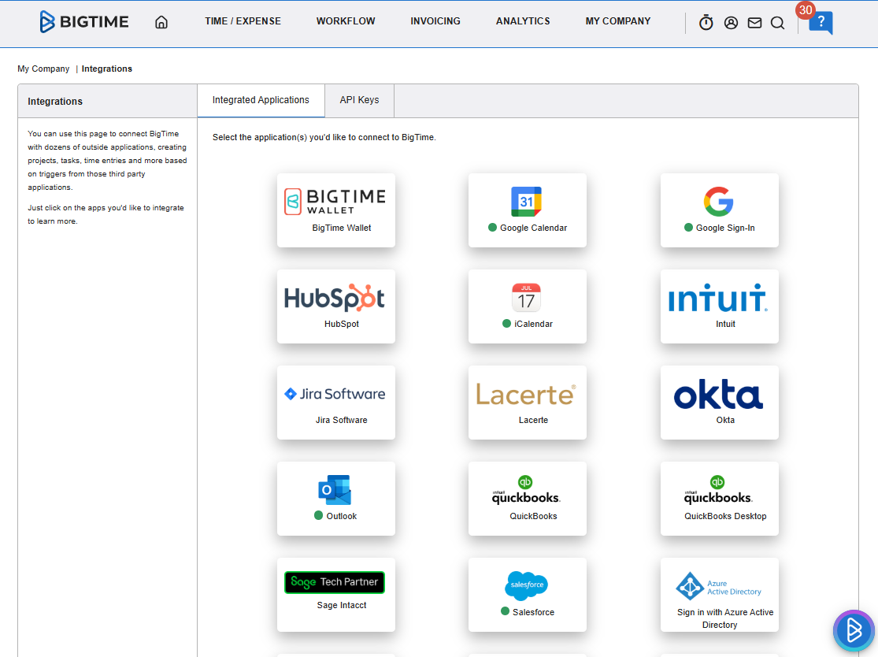This screenshot has width=878, height=657.
Task: Click the "Google Calendar" label text
Action: pyautogui.click(x=534, y=228)
